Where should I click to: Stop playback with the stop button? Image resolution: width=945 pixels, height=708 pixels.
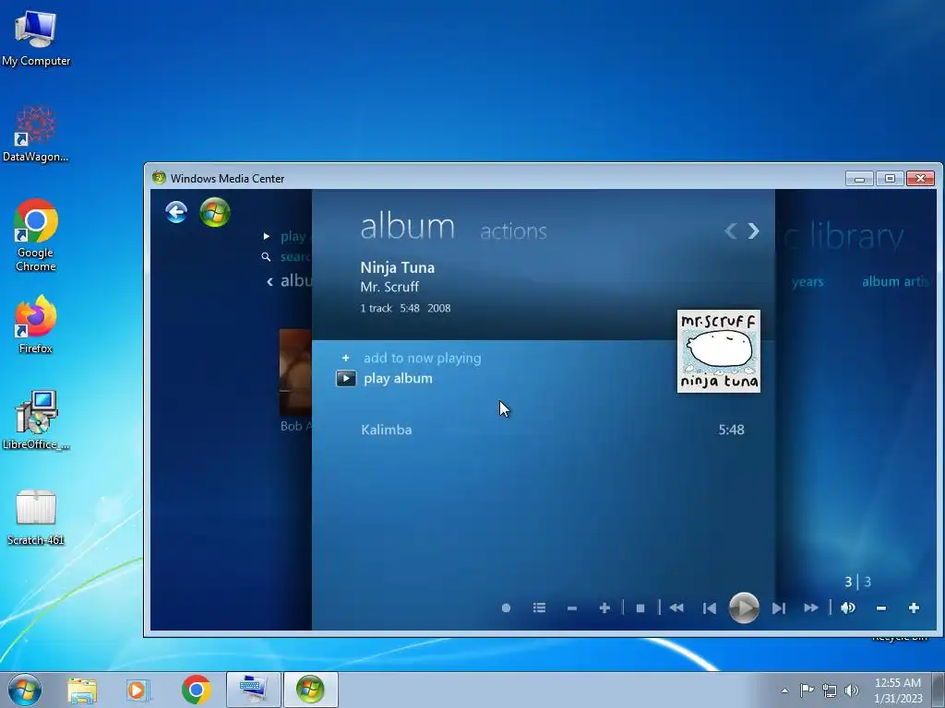pos(640,608)
